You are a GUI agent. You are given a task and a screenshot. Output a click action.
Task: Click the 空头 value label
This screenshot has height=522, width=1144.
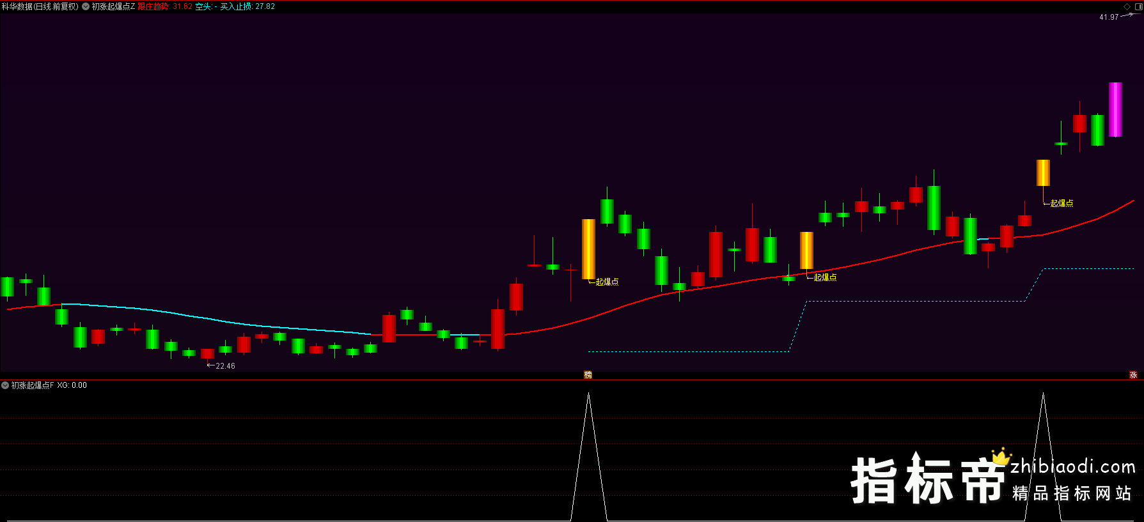coord(206,6)
